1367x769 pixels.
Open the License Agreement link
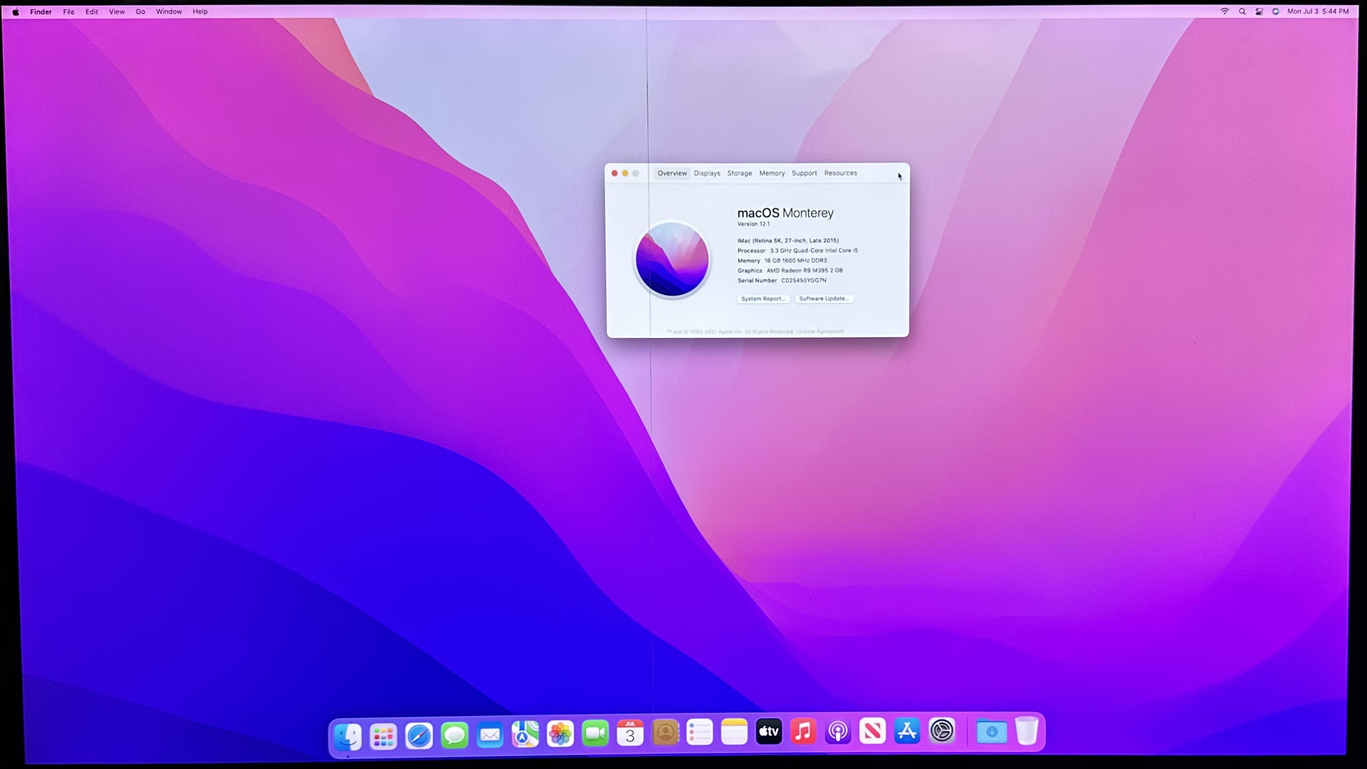coord(819,331)
